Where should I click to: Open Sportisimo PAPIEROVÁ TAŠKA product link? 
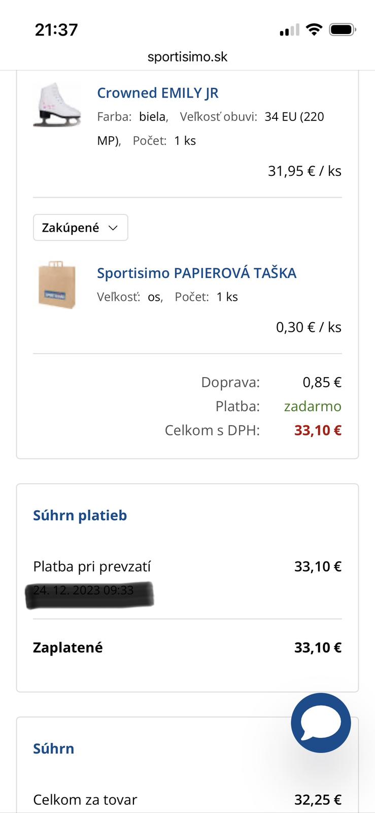tap(196, 273)
